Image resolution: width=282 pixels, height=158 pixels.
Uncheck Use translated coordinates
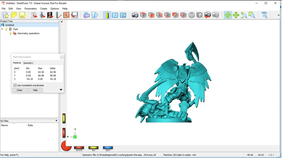coord(15,85)
